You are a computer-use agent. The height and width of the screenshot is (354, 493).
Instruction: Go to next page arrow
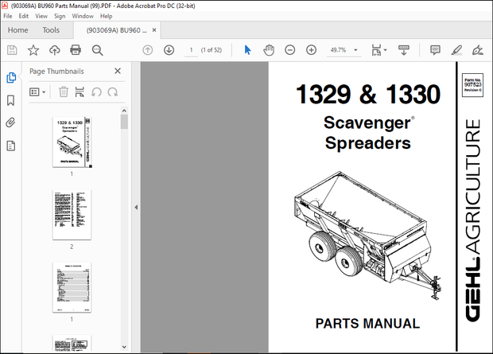point(169,50)
